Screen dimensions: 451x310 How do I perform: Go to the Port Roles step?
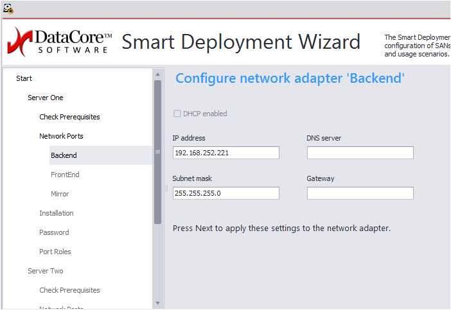[55, 252]
